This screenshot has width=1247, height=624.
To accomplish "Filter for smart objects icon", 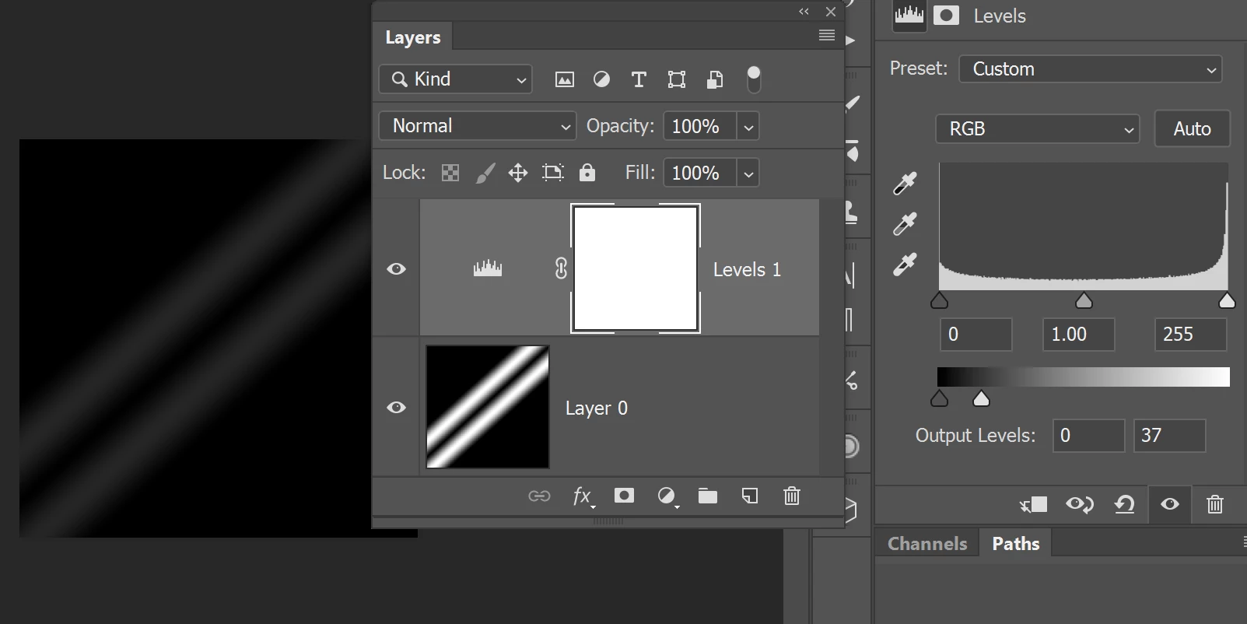I will [x=714, y=79].
